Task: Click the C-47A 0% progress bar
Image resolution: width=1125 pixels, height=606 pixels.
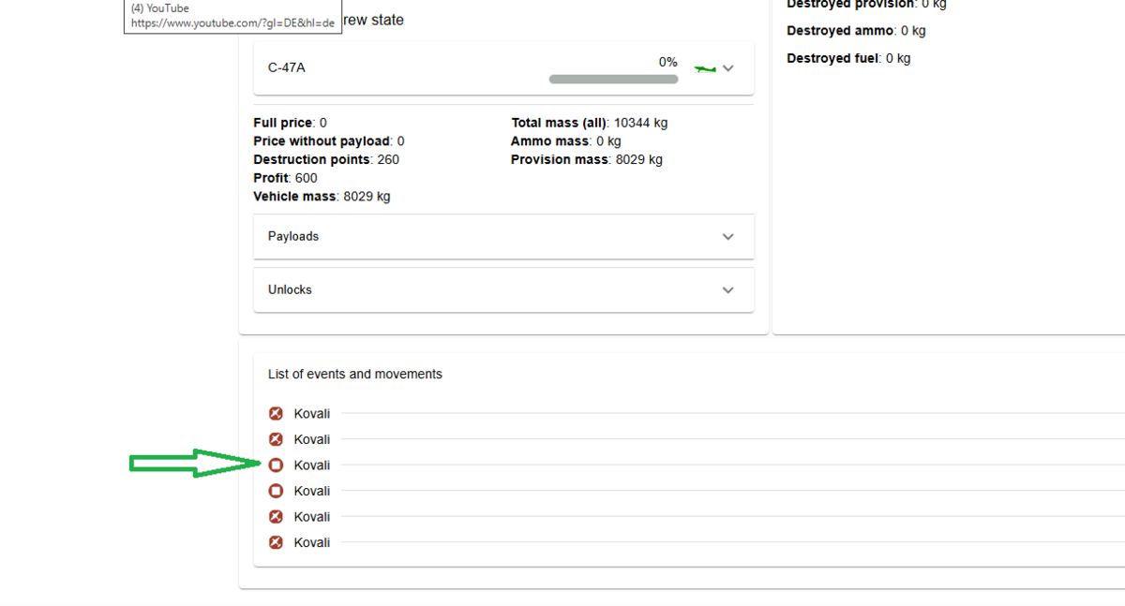Action: click(613, 80)
